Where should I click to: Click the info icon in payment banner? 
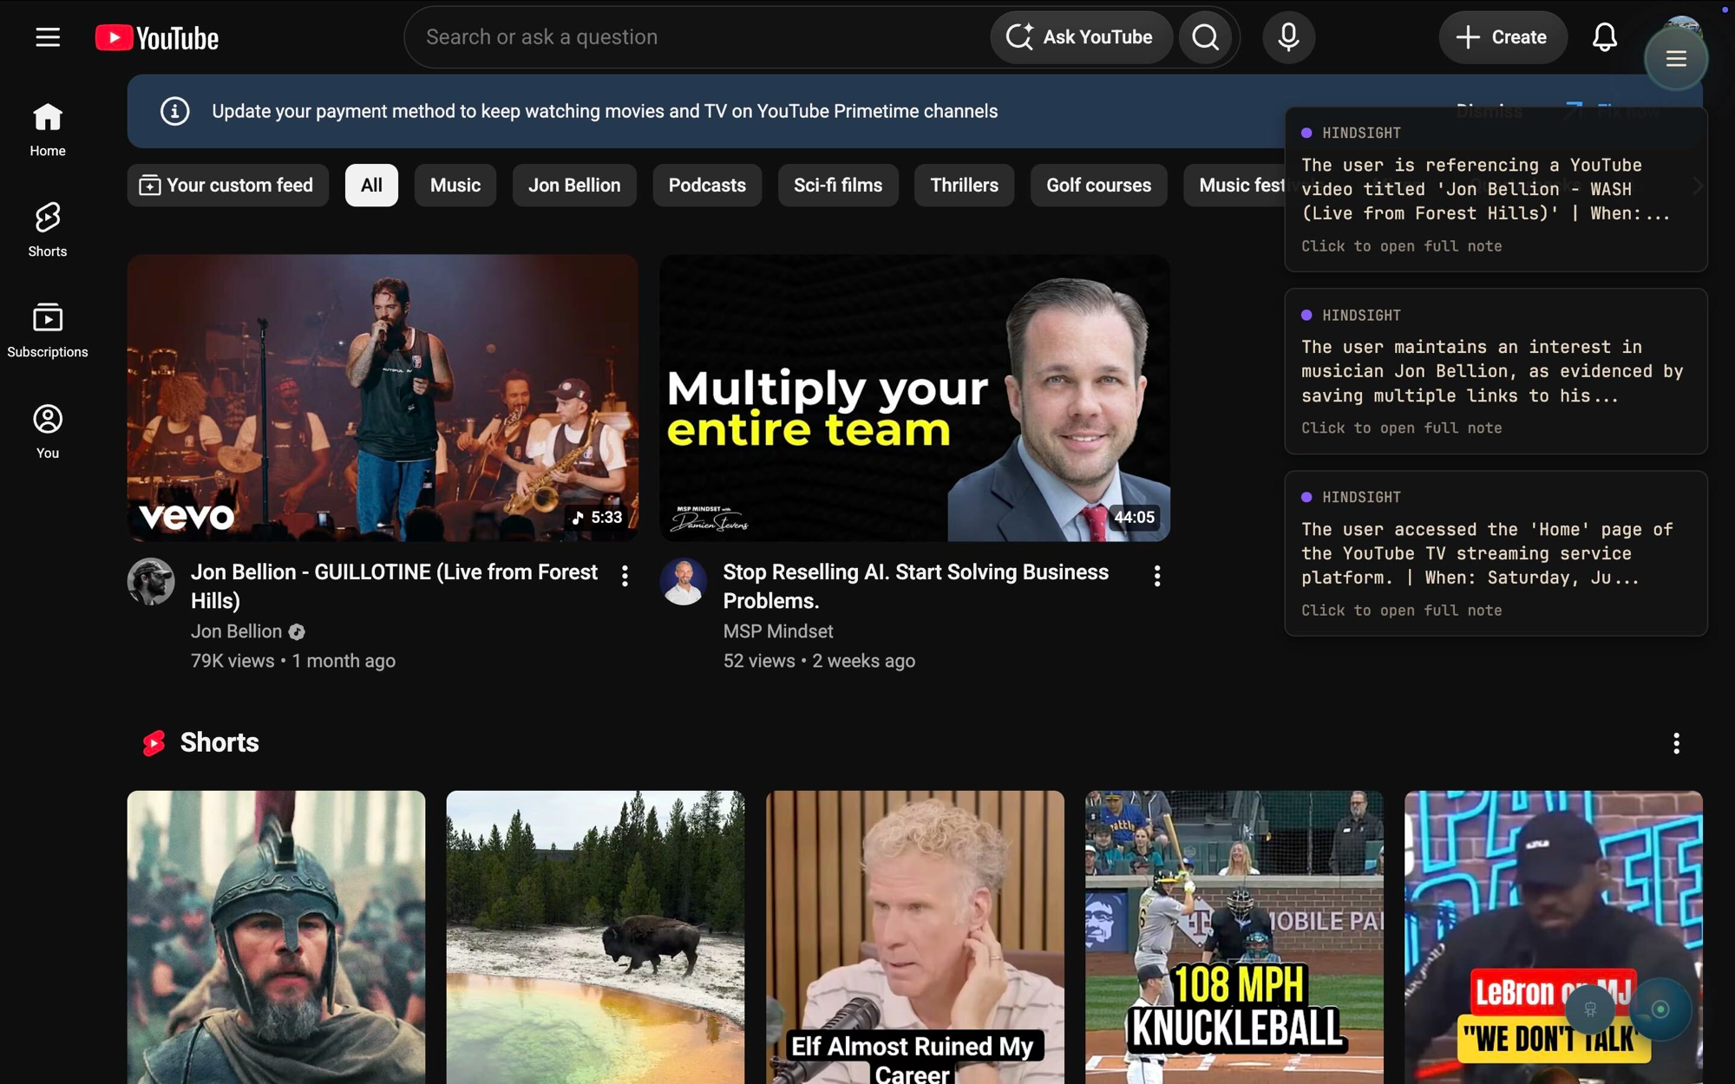point(174,111)
